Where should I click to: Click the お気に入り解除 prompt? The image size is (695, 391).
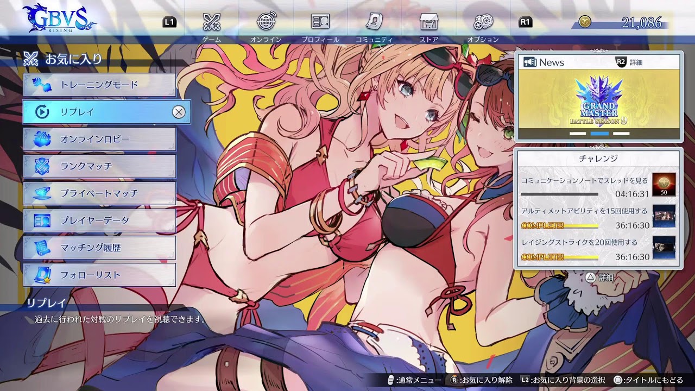(483, 380)
